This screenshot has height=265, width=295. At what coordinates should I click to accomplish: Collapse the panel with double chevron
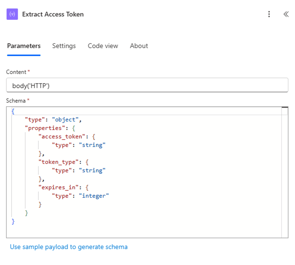(x=286, y=14)
